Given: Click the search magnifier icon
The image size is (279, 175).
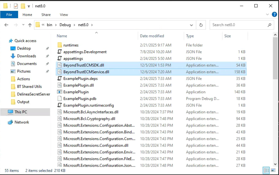Looking at the screenshot, I should point(270,25).
